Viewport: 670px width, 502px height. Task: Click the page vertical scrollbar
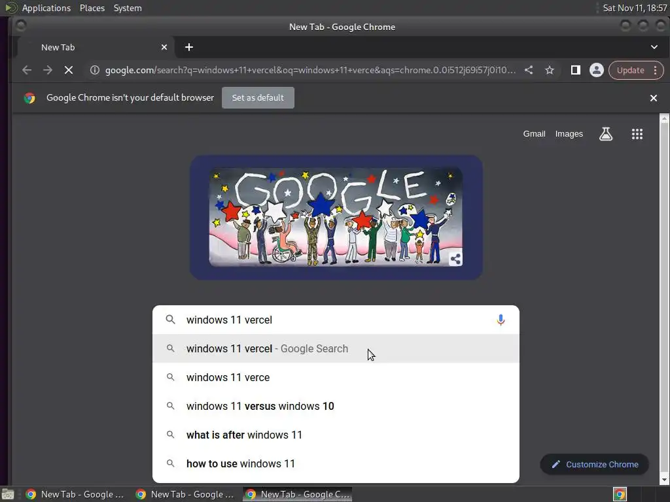664,299
